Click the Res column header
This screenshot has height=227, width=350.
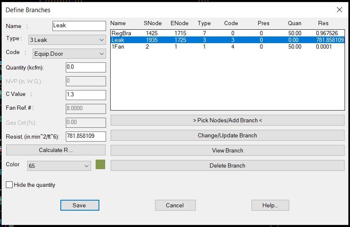[x=323, y=23]
